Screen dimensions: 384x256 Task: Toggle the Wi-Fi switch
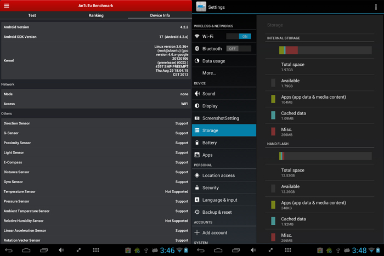coord(239,36)
